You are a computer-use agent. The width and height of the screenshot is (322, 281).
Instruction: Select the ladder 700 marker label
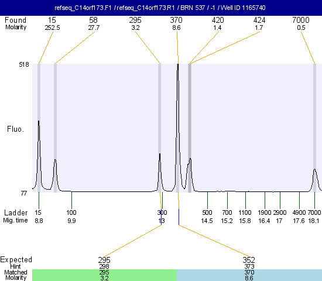[x=227, y=213]
